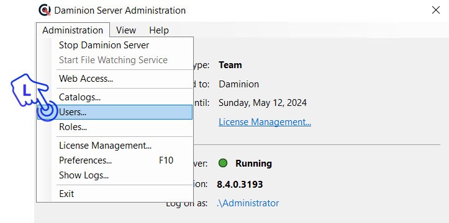
Task: Select the Catalogs menu entry
Action: (115, 97)
